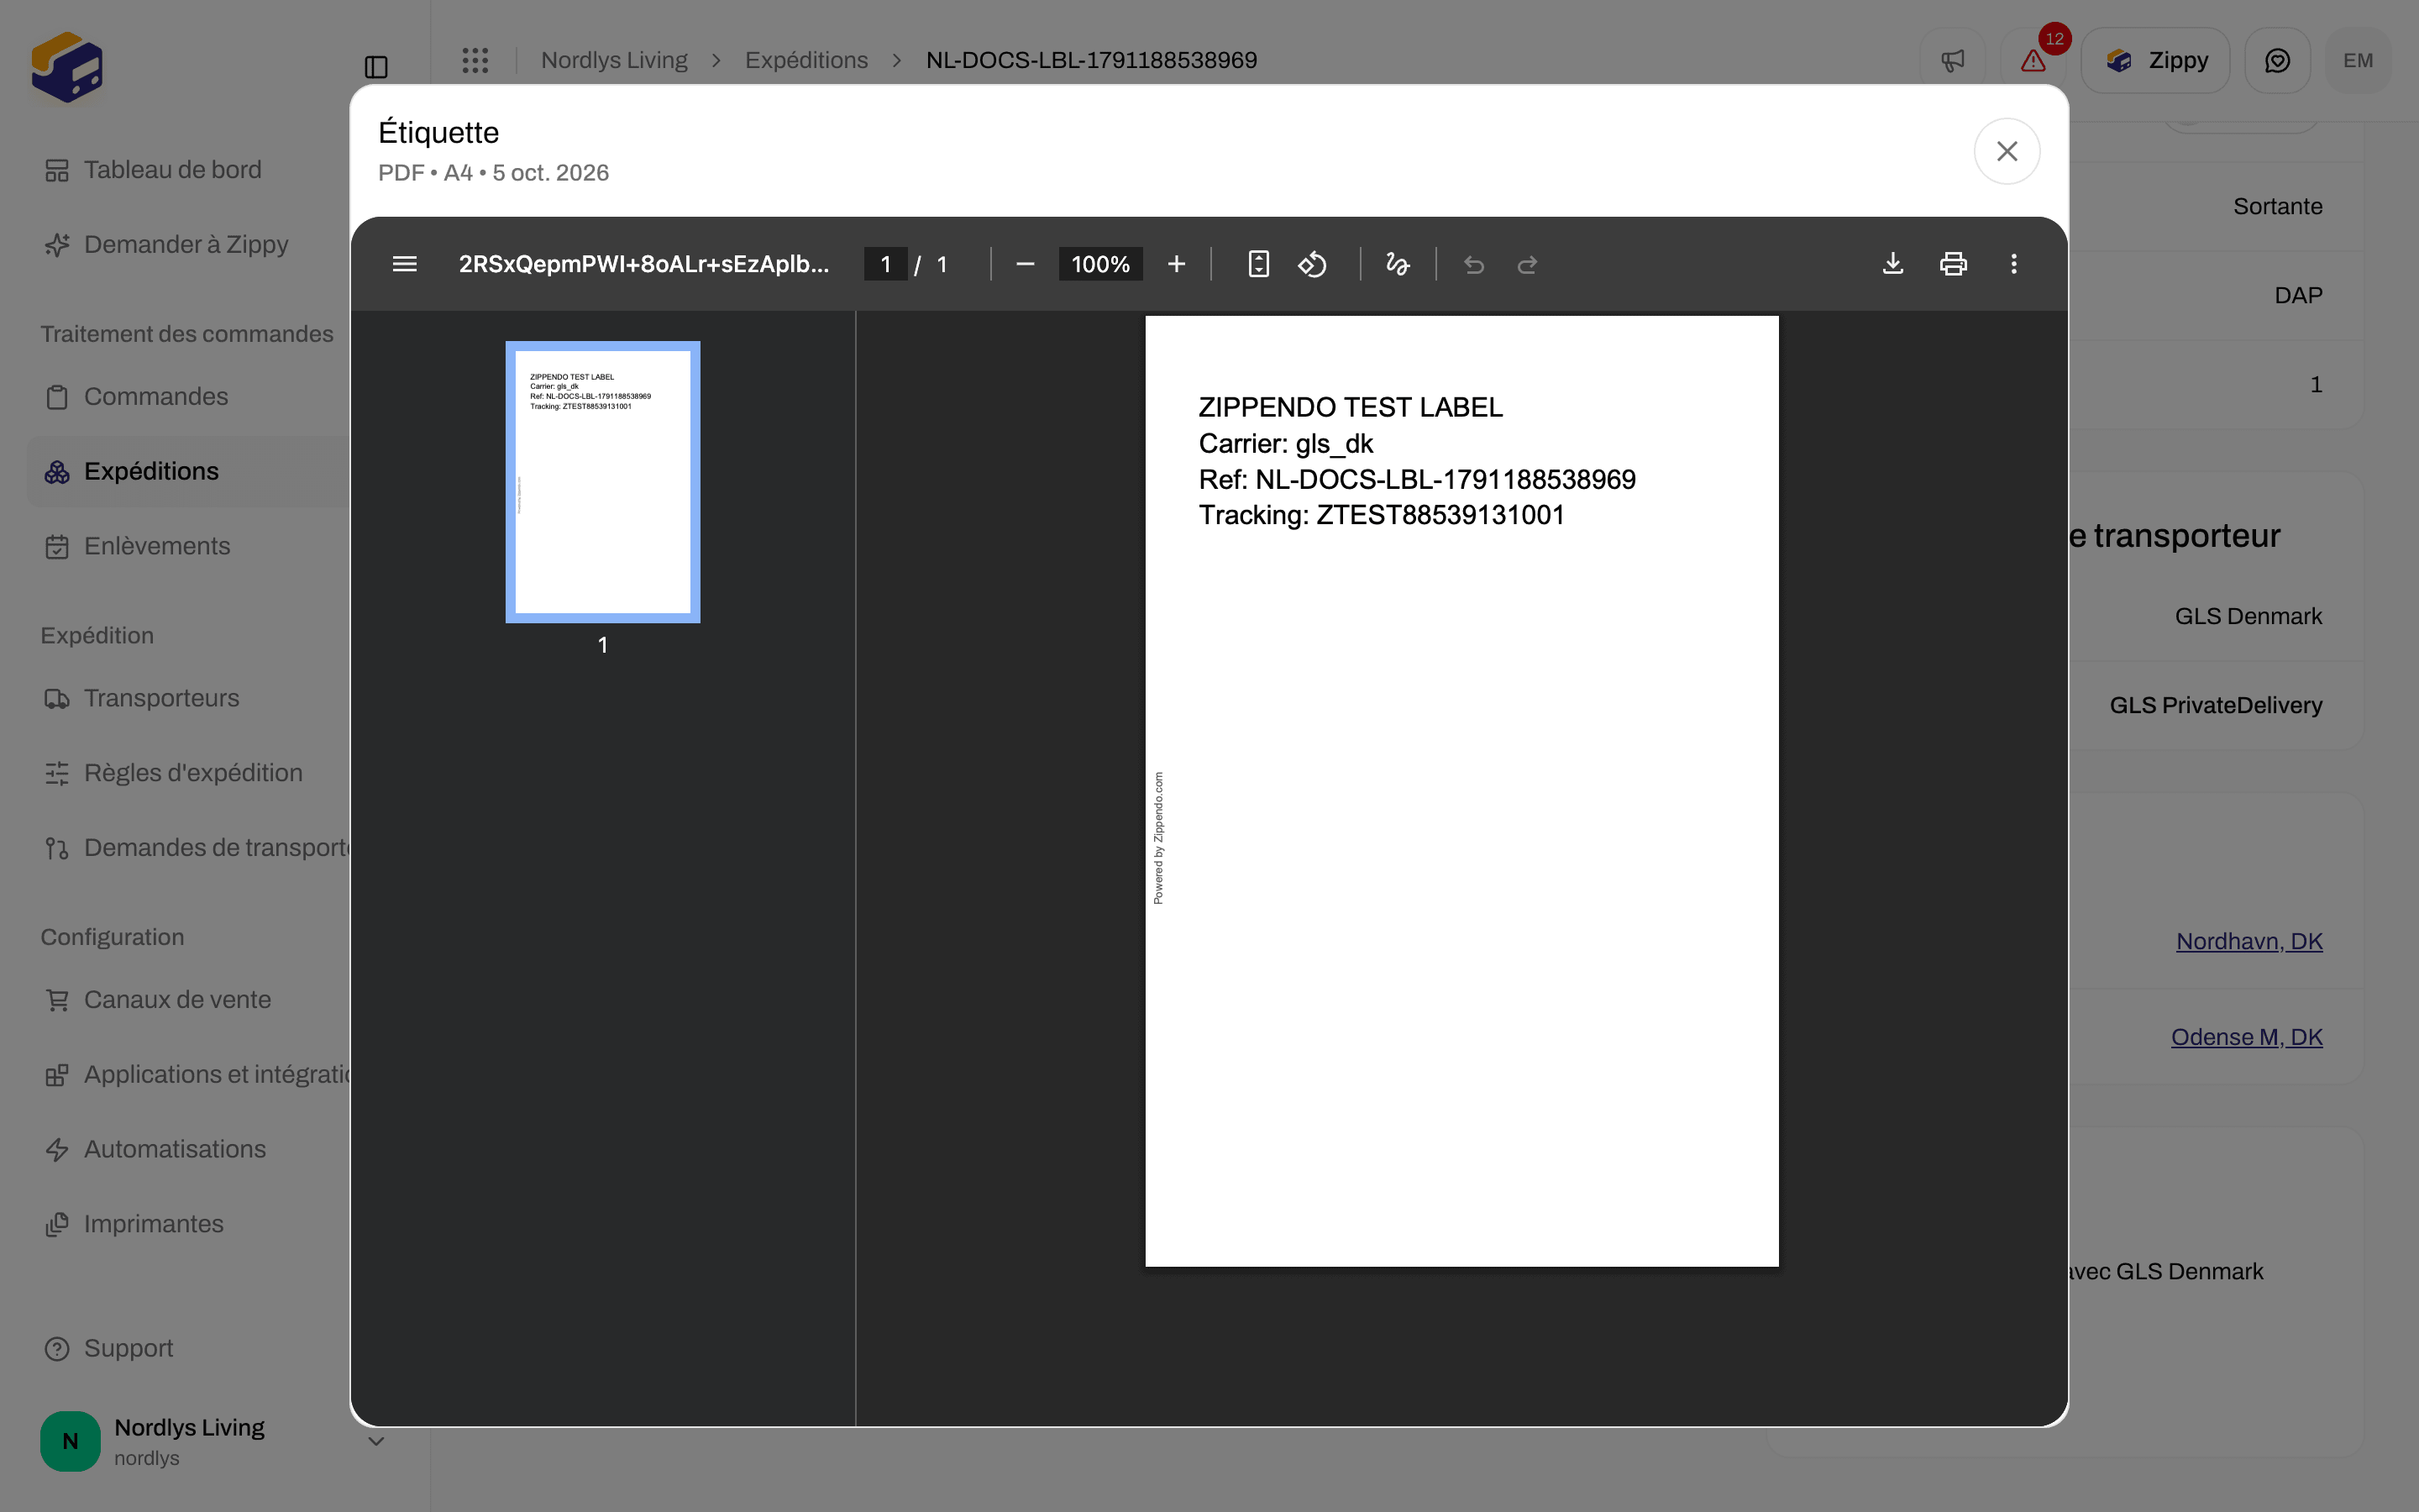The image size is (2419, 1512).
Task: Rotate the PDF counterclockwise
Action: pyautogui.click(x=1313, y=264)
